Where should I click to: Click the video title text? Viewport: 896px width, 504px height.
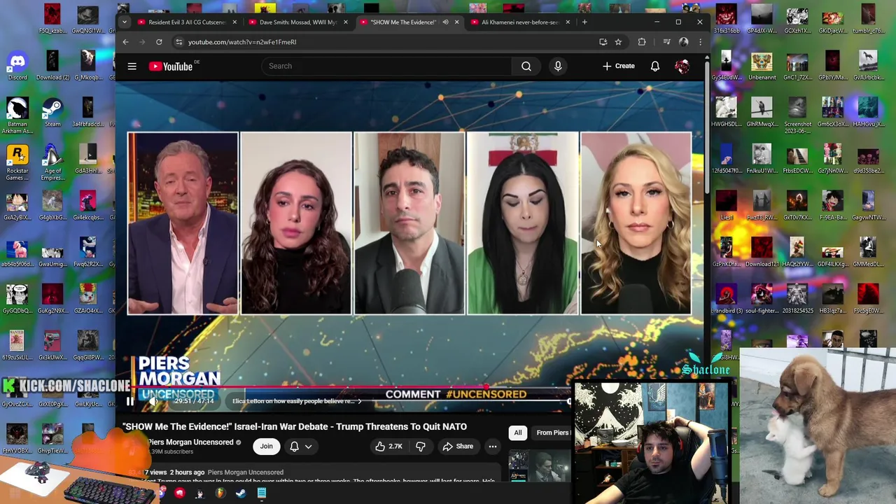[x=295, y=426]
